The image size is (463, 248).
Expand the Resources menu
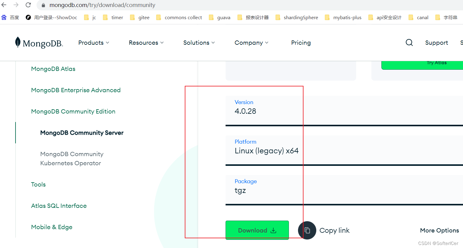point(146,43)
